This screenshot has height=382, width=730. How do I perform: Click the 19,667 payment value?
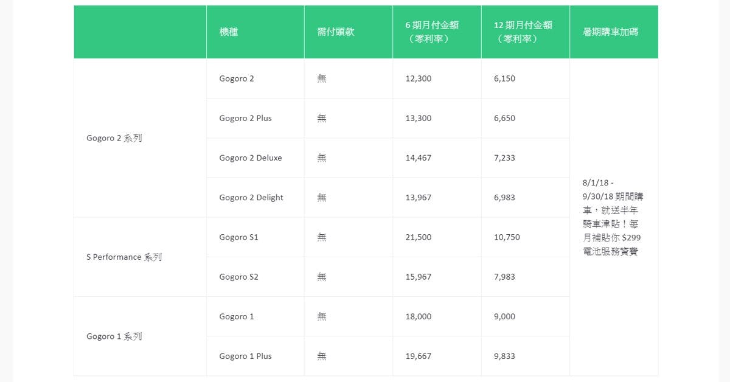coord(418,356)
